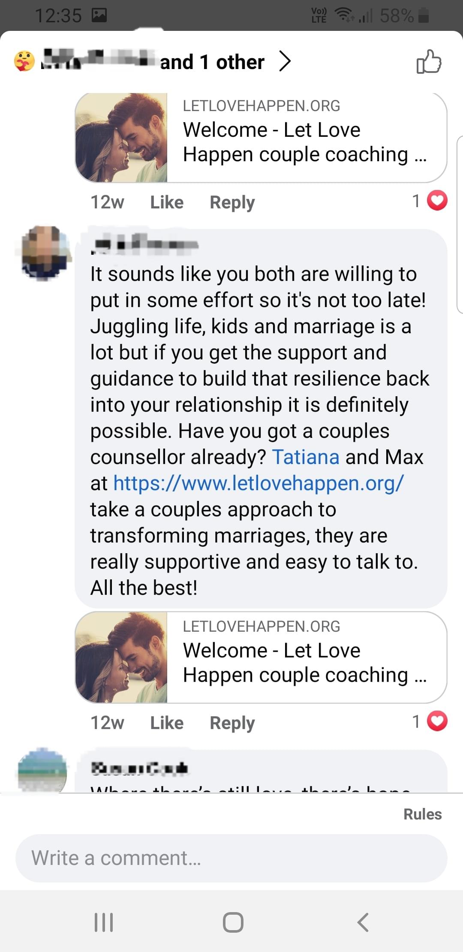
Task: Open the group Rules
Action: (x=423, y=814)
